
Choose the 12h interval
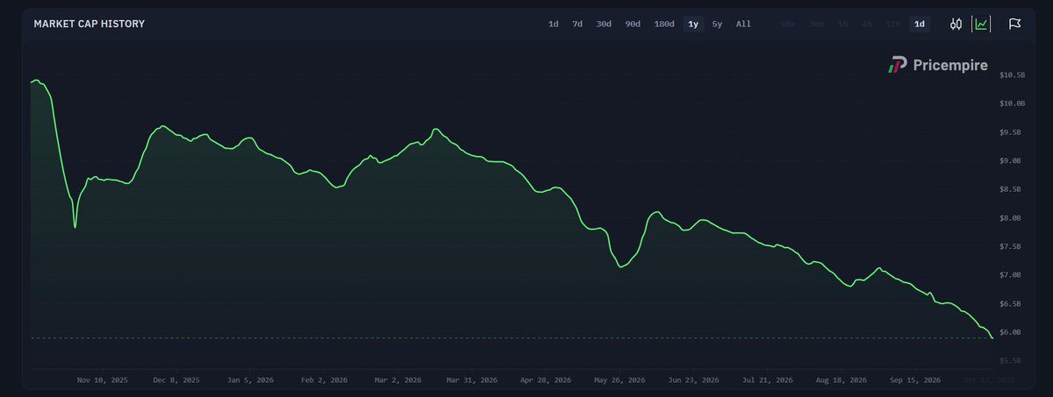point(893,24)
